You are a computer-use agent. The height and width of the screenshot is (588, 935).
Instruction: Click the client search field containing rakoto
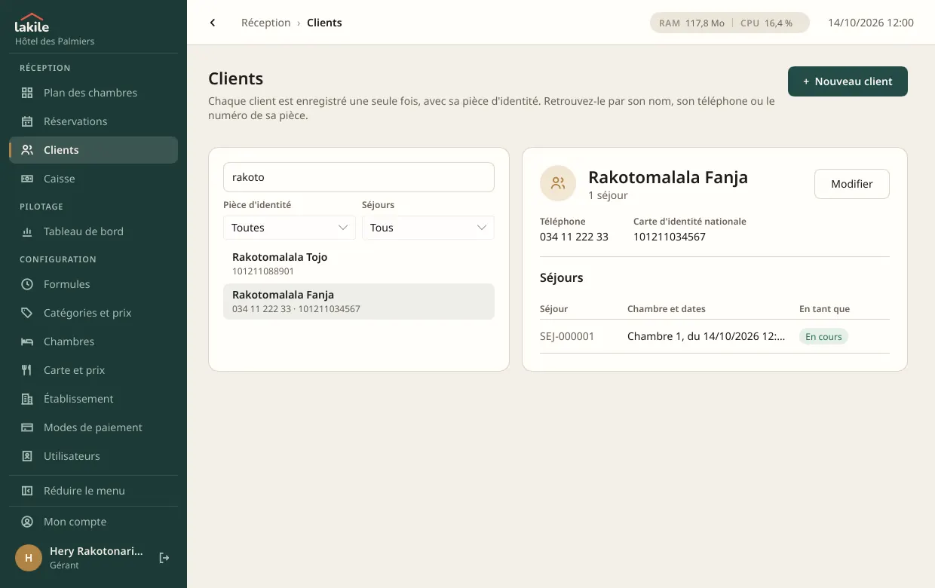(359, 177)
